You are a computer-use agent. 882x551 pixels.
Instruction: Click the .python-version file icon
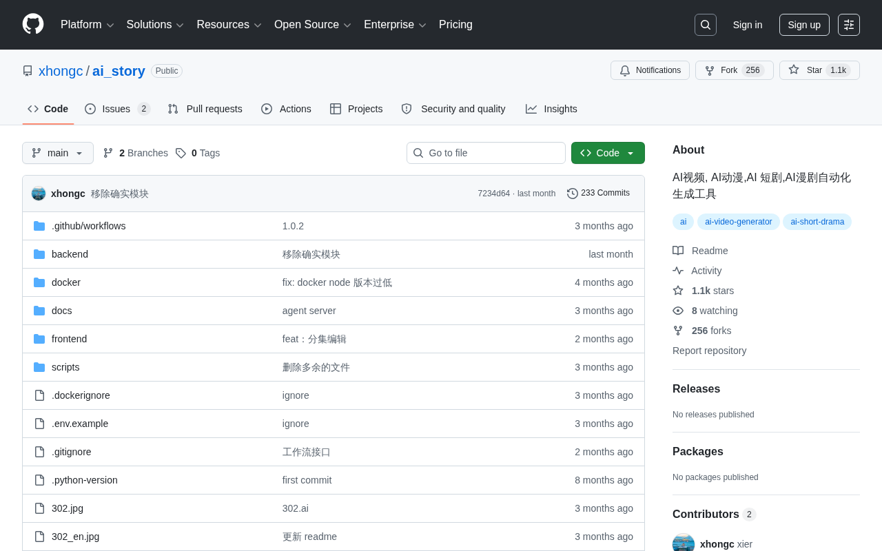click(x=39, y=480)
